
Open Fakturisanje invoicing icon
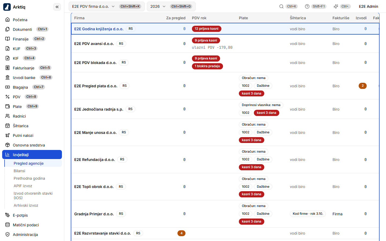pyautogui.click(x=8, y=68)
